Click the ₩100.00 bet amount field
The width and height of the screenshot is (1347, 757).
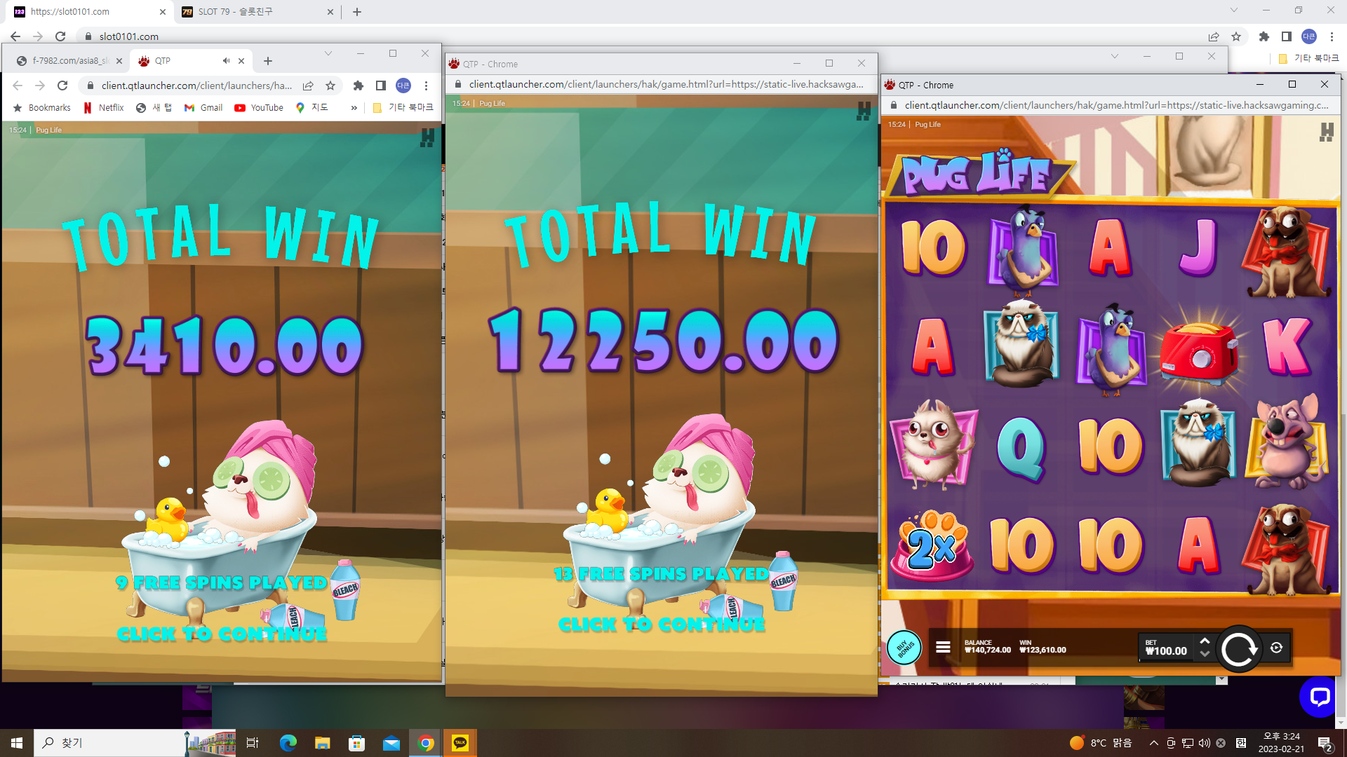1166,648
